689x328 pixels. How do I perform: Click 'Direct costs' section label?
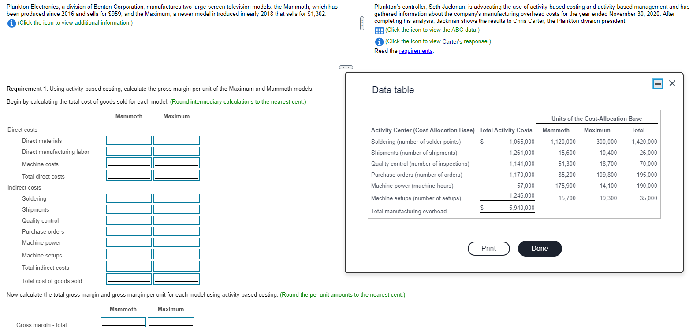point(22,130)
